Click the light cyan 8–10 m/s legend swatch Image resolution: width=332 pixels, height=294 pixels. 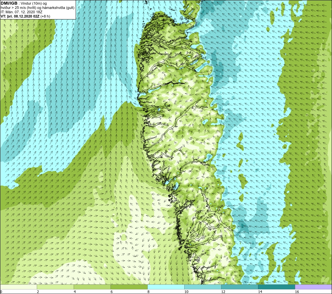pyautogui.click(x=166, y=287)
